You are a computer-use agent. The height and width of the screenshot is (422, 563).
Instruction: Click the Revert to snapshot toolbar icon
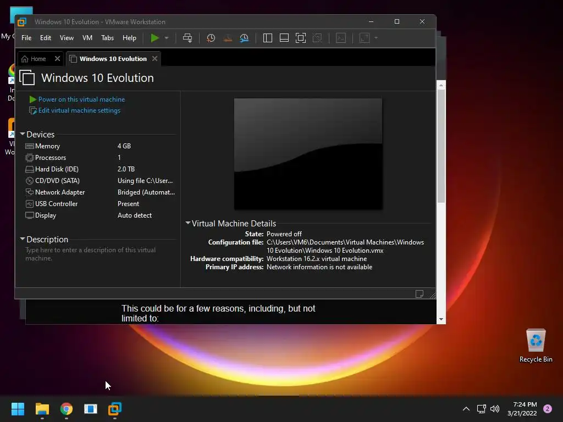(x=228, y=38)
